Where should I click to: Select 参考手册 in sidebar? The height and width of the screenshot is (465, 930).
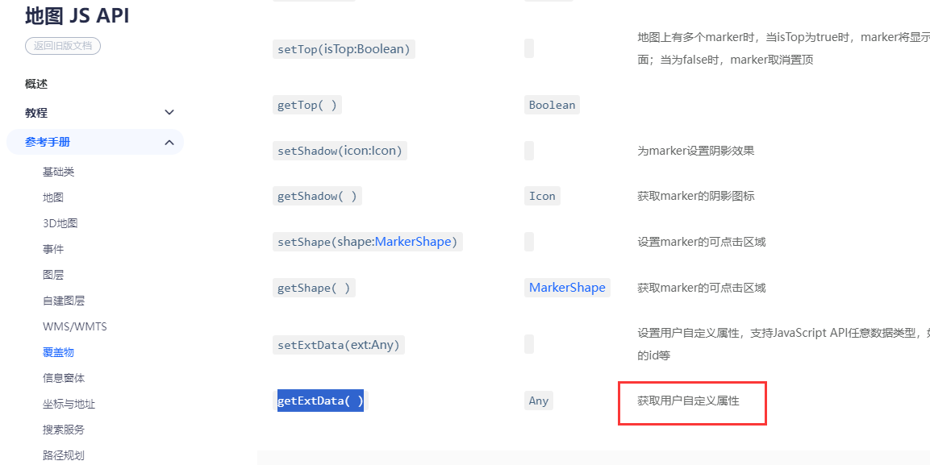[48, 142]
